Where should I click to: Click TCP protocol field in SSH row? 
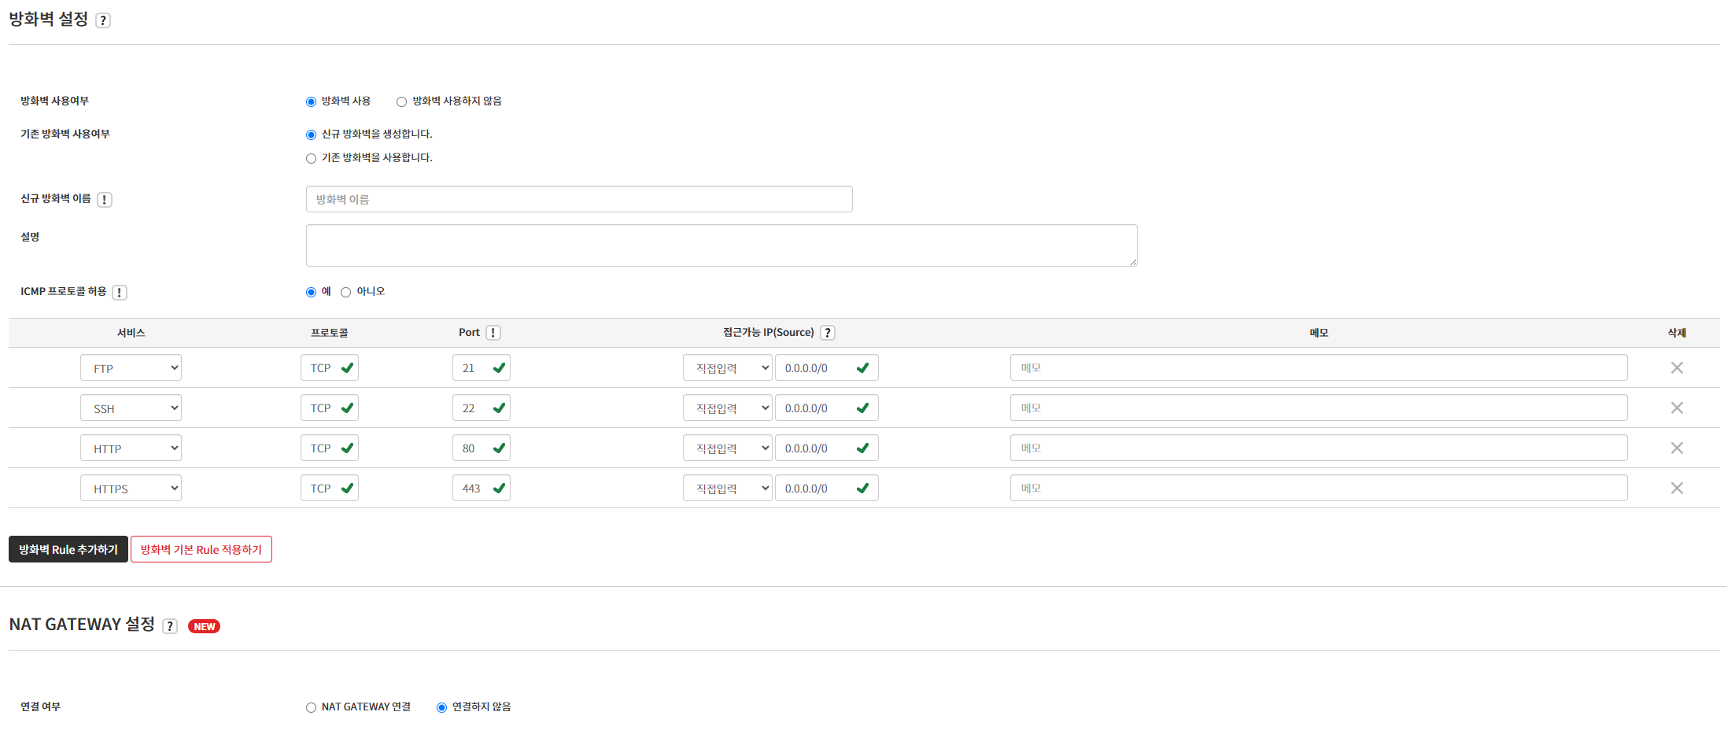point(330,408)
